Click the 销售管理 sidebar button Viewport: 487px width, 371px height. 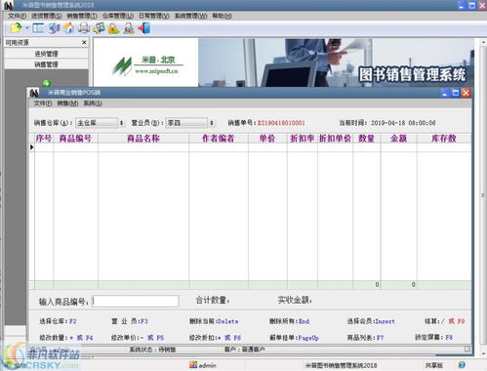pyautogui.click(x=46, y=64)
